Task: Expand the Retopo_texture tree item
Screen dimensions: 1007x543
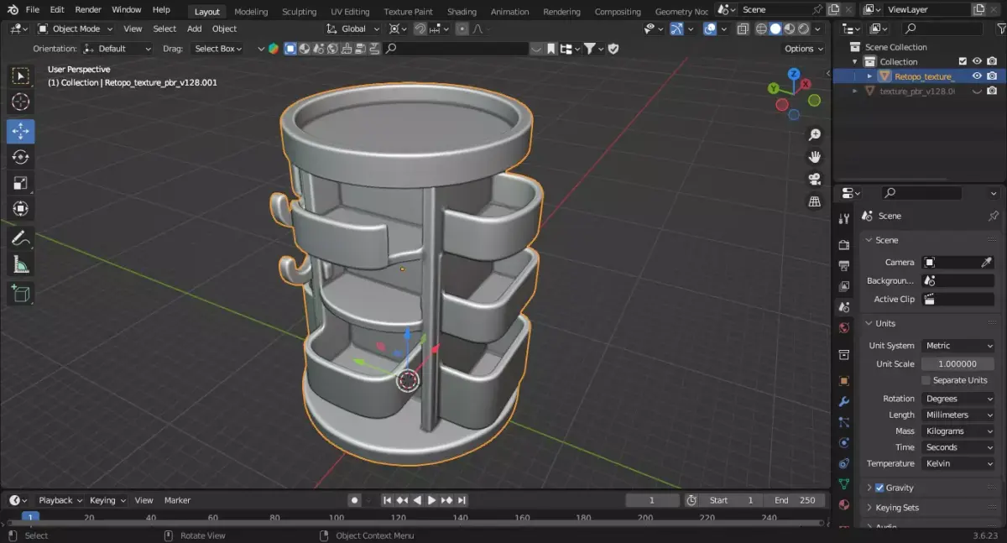Action: (869, 76)
